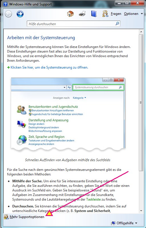Click the bold text 'Durchsuchen.'
The width and height of the screenshot is (146, 228).
point(23,206)
